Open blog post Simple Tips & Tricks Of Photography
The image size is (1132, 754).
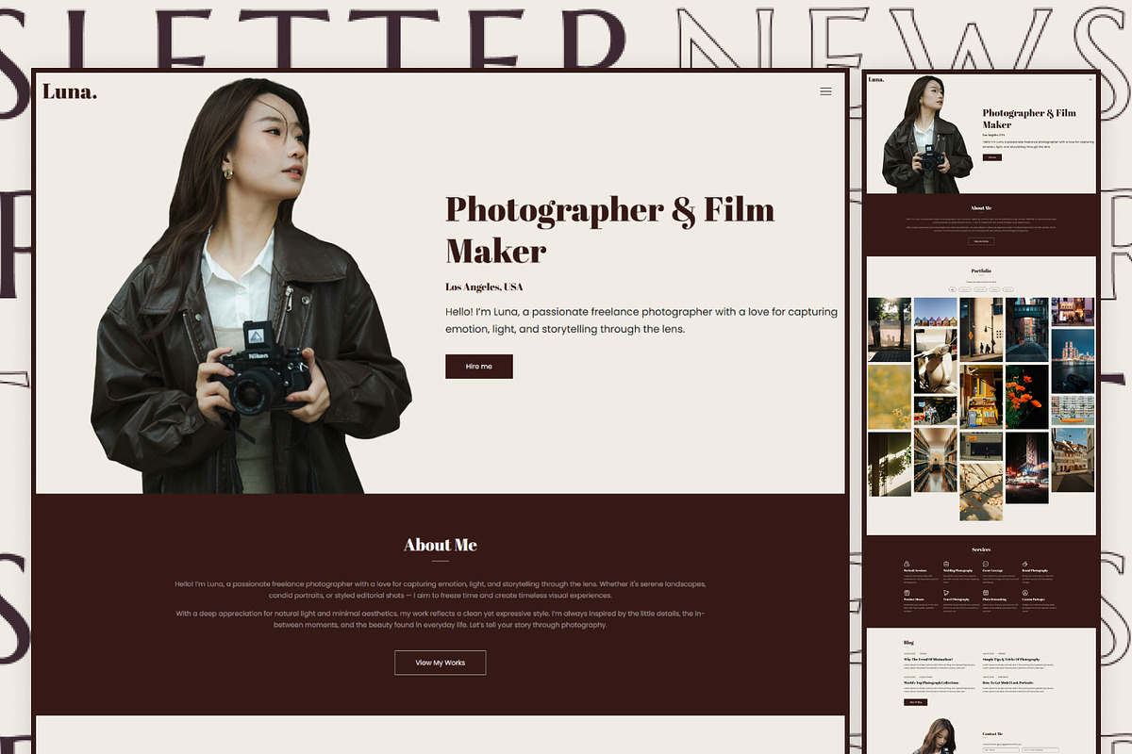(x=1011, y=660)
